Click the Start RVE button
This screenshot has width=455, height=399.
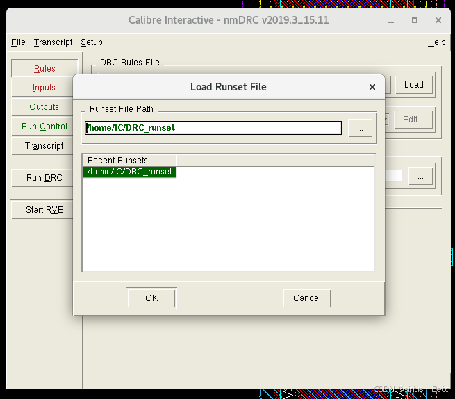click(42, 210)
